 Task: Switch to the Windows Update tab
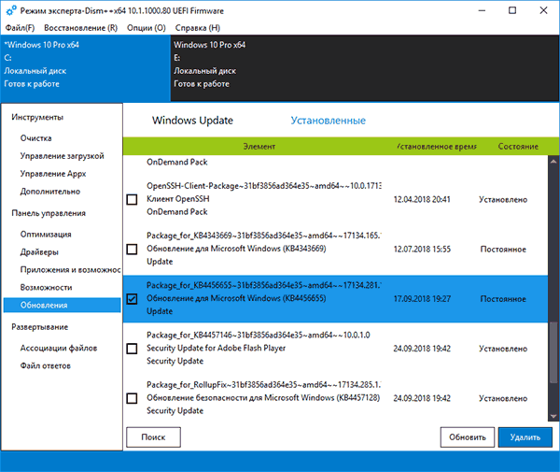(x=192, y=121)
